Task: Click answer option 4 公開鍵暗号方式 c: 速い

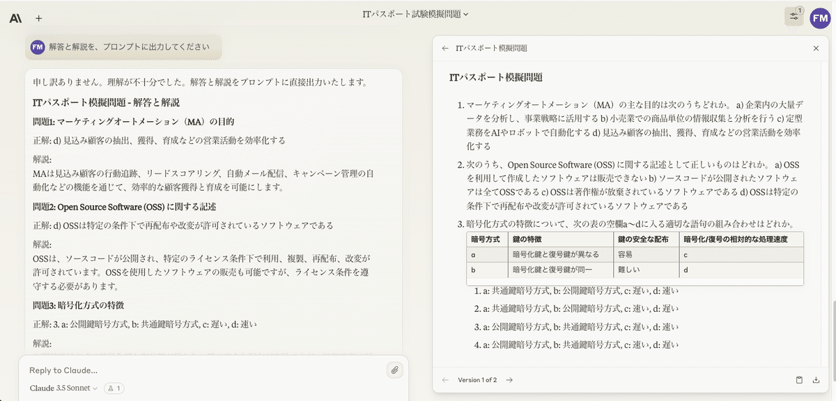Action: click(575, 345)
